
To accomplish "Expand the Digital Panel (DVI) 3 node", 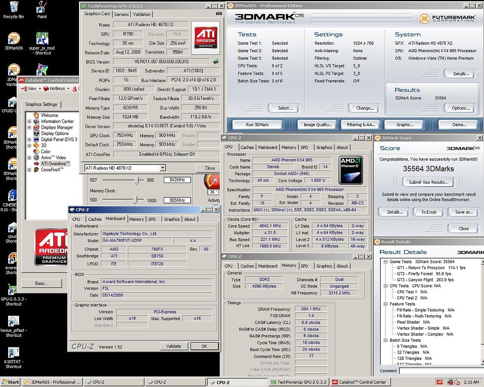I will coord(29,139).
